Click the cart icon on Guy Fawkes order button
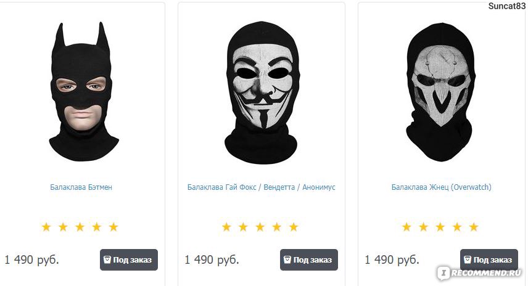 point(287,259)
